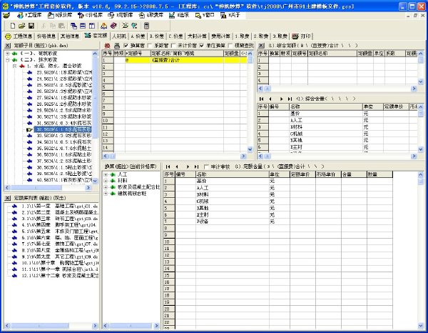Open the F工程库 menu
This screenshot has width=428, height=333.
(x=29, y=15)
